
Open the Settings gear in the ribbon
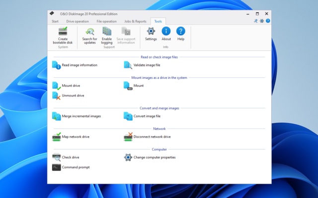pyautogui.click(x=151, y=31)
